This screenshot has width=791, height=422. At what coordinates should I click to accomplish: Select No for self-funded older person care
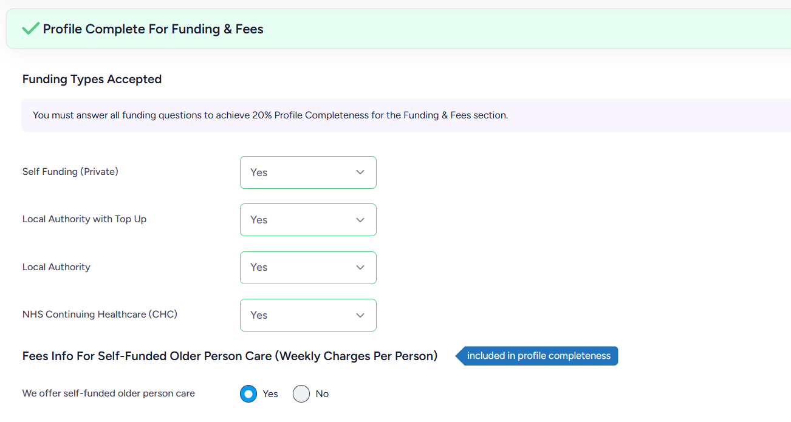point(301,394)
